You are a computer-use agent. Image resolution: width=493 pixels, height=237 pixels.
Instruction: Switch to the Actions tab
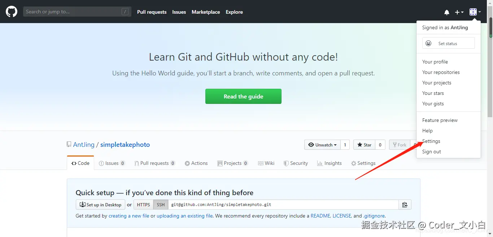[x=196, y=163]
